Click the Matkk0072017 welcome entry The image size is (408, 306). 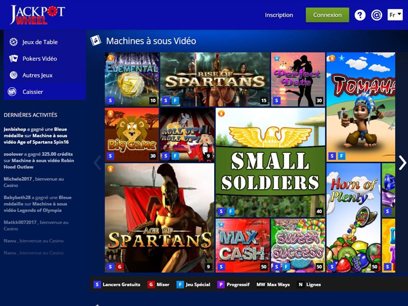[x=36, y=225]
